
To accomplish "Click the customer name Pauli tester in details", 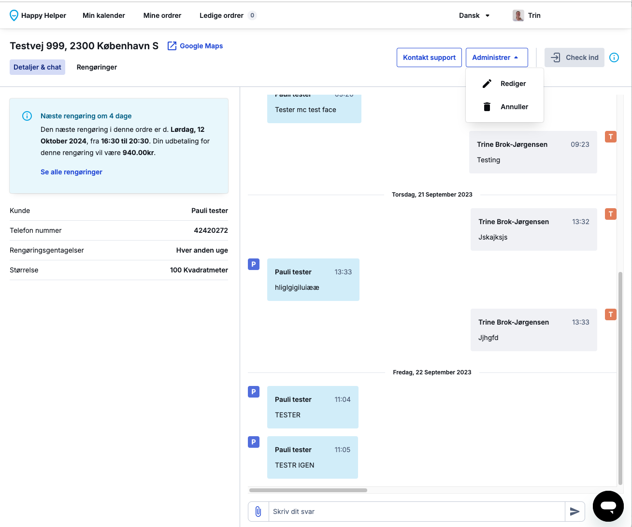I will click(210, 211).
